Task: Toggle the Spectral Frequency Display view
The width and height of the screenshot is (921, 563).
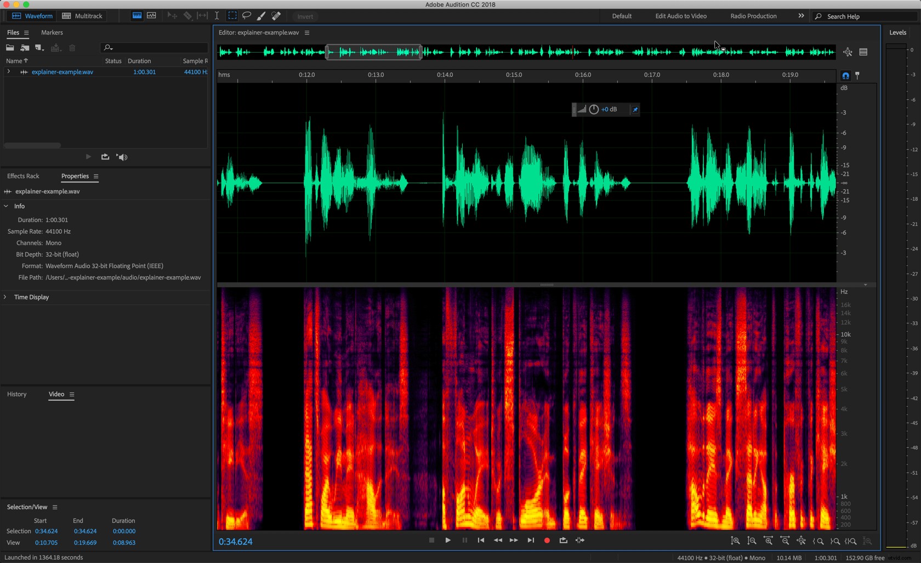Action: click(x=137, y=16)
